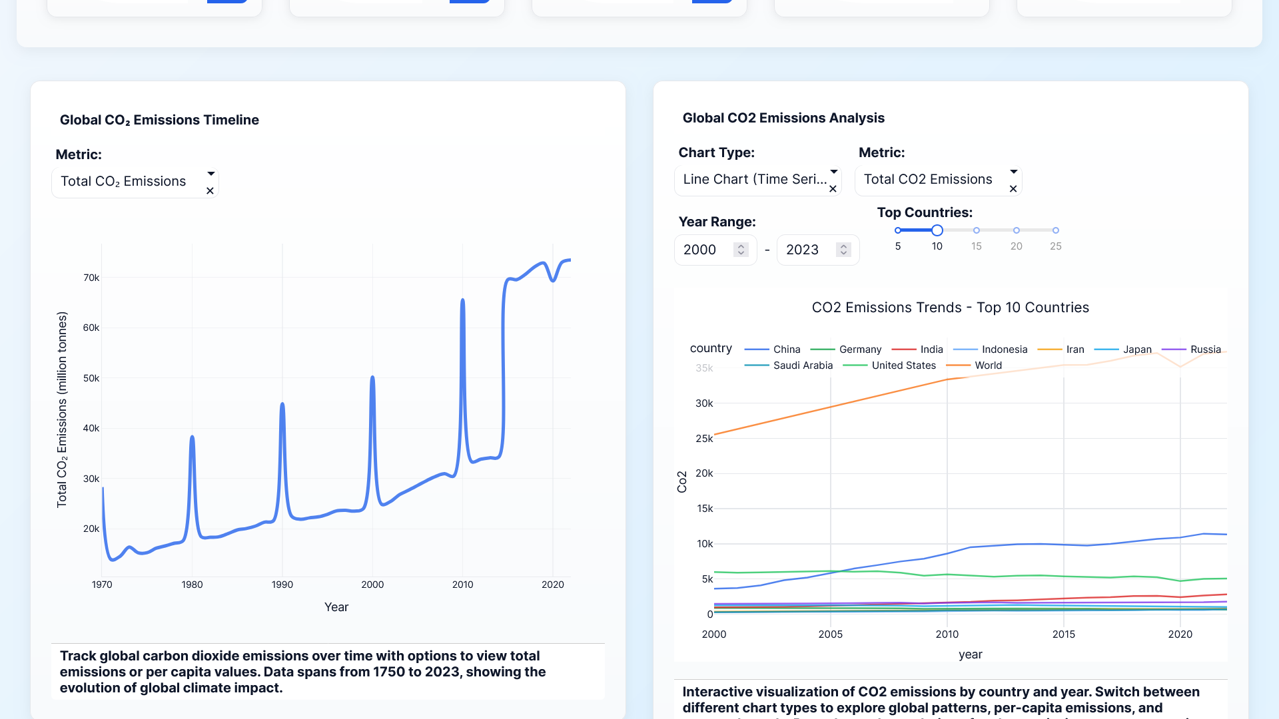Open the Timeline Metric dropdown arrow

(x=211, y=174)
